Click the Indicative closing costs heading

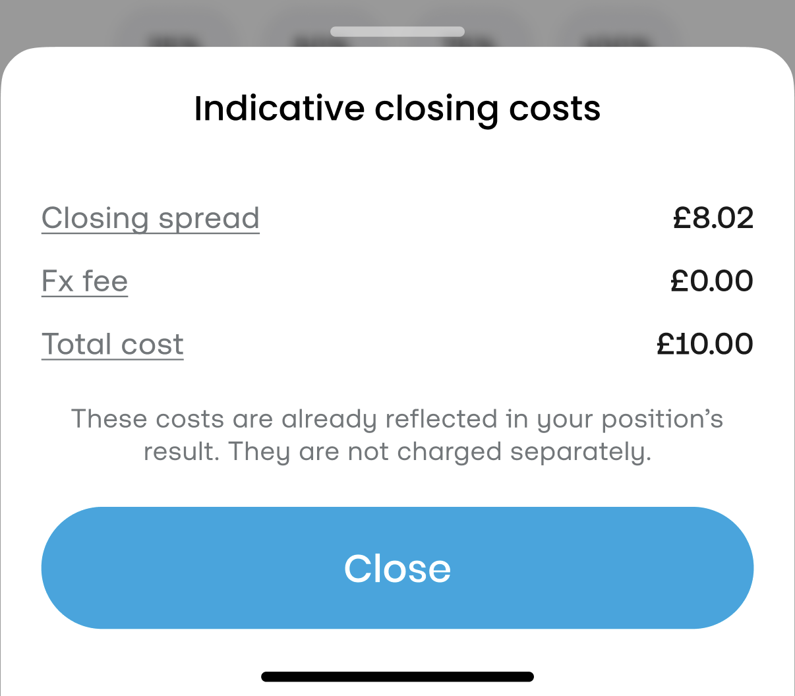[397, 109]
